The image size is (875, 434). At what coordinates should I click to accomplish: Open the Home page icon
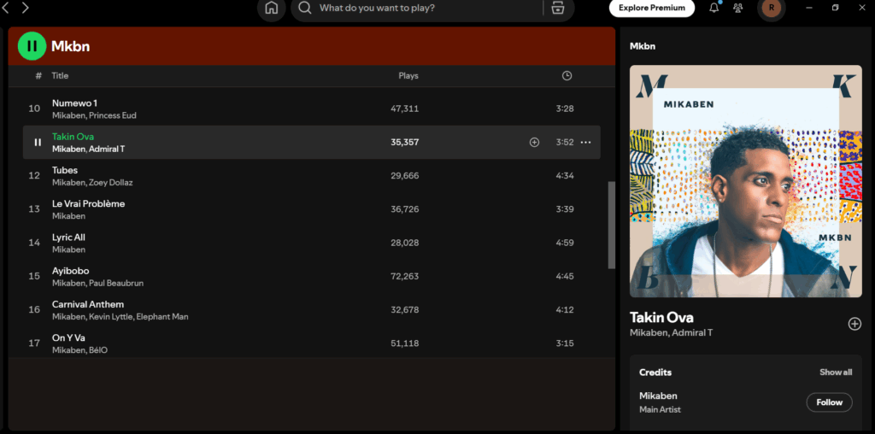[272, 8]
